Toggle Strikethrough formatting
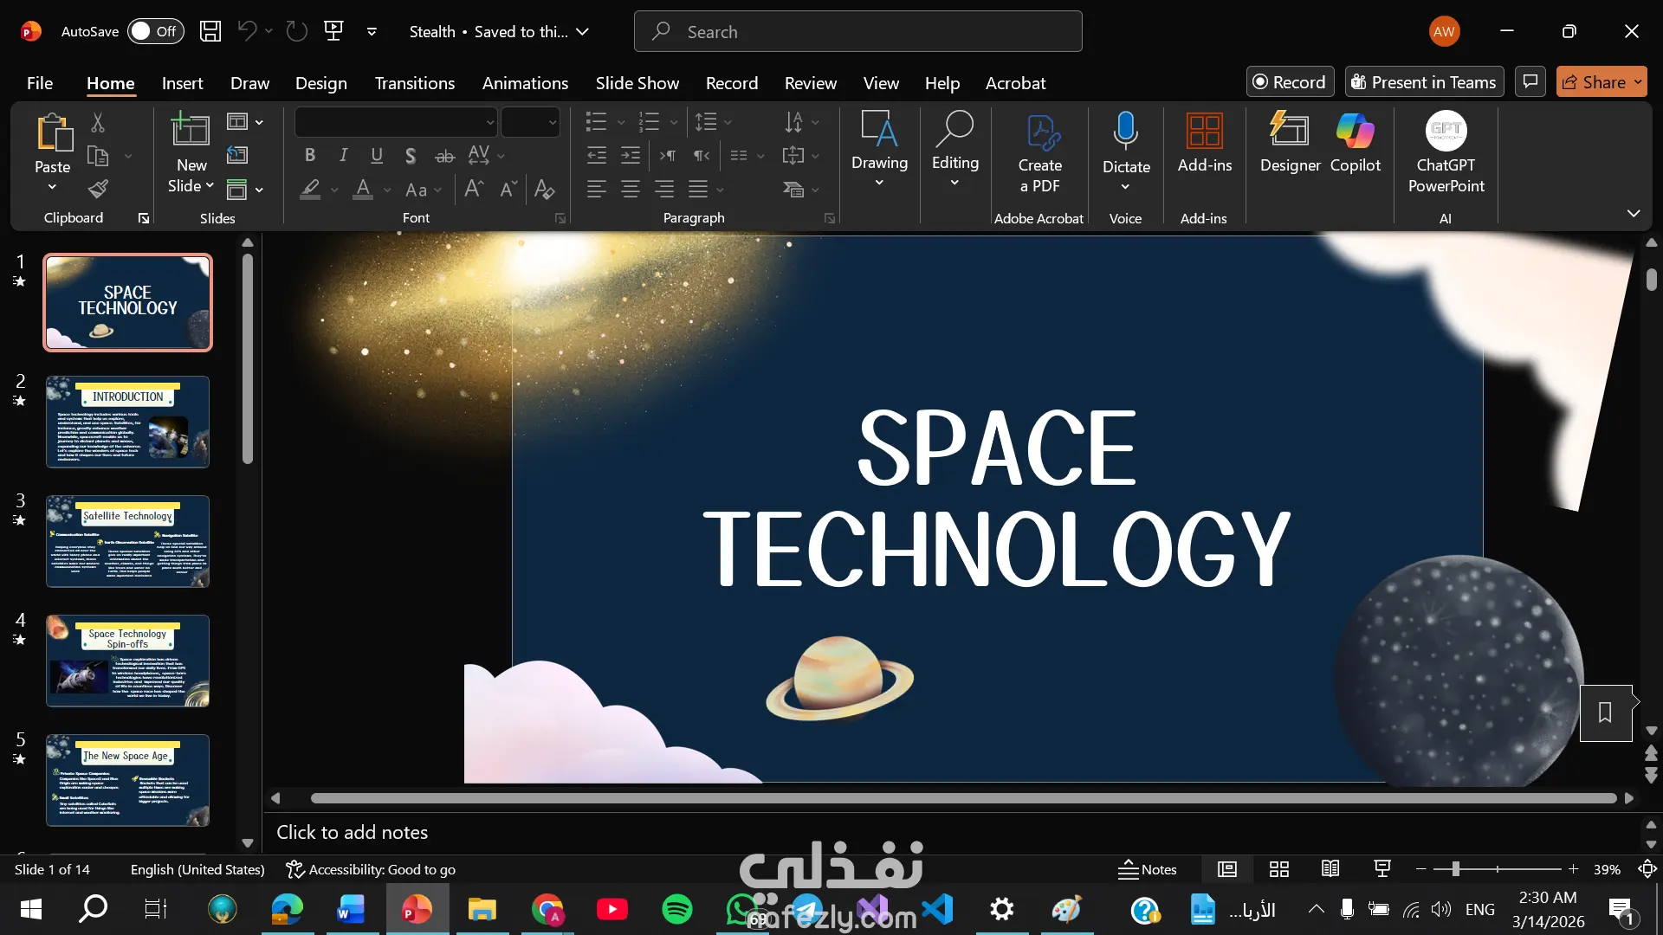 point(444,156)
